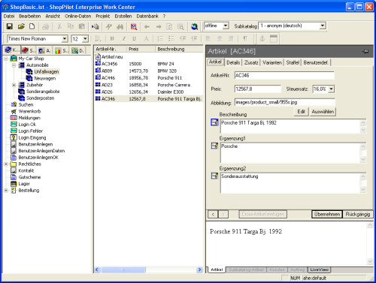
Task: Open the Steuersatz 16,0% dropdown
Action: click(x=332, y=89)
